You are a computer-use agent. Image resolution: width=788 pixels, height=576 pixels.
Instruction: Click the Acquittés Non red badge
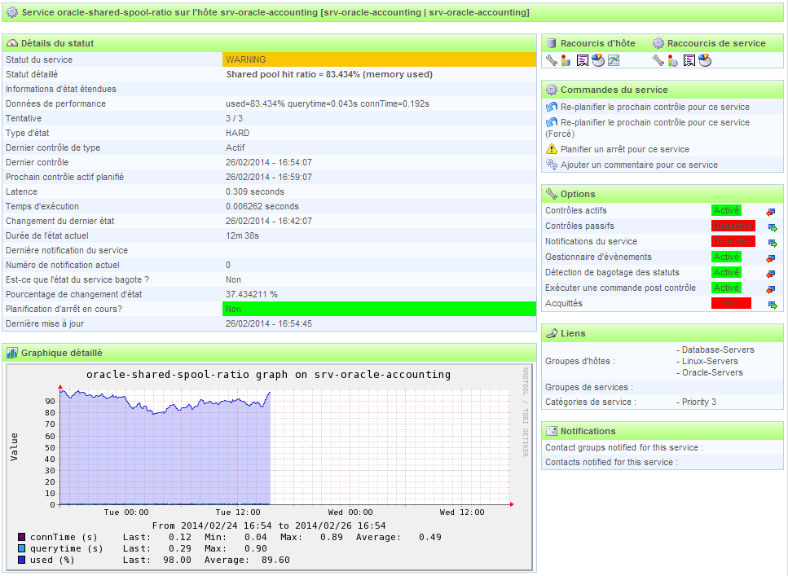point(731,303)
